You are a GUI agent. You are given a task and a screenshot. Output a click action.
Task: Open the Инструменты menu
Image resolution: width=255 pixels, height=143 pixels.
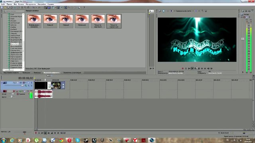click(31, 4)
